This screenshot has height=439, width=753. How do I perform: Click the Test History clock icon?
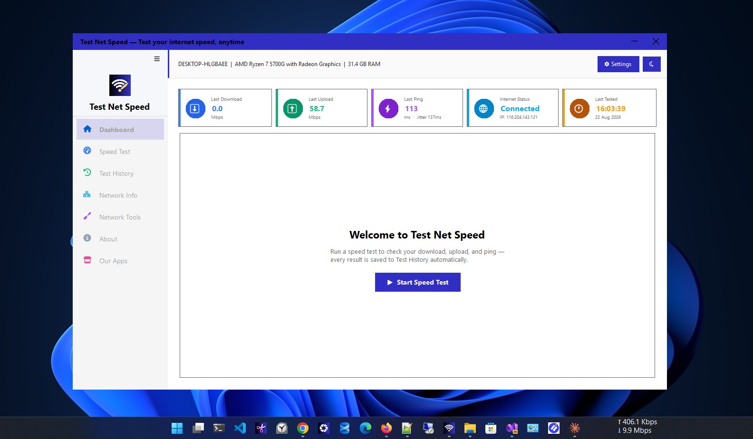87,172
